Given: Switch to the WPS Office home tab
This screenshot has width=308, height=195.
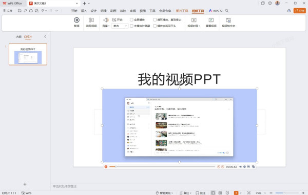Looking at the screenshot, I should 12,4.
